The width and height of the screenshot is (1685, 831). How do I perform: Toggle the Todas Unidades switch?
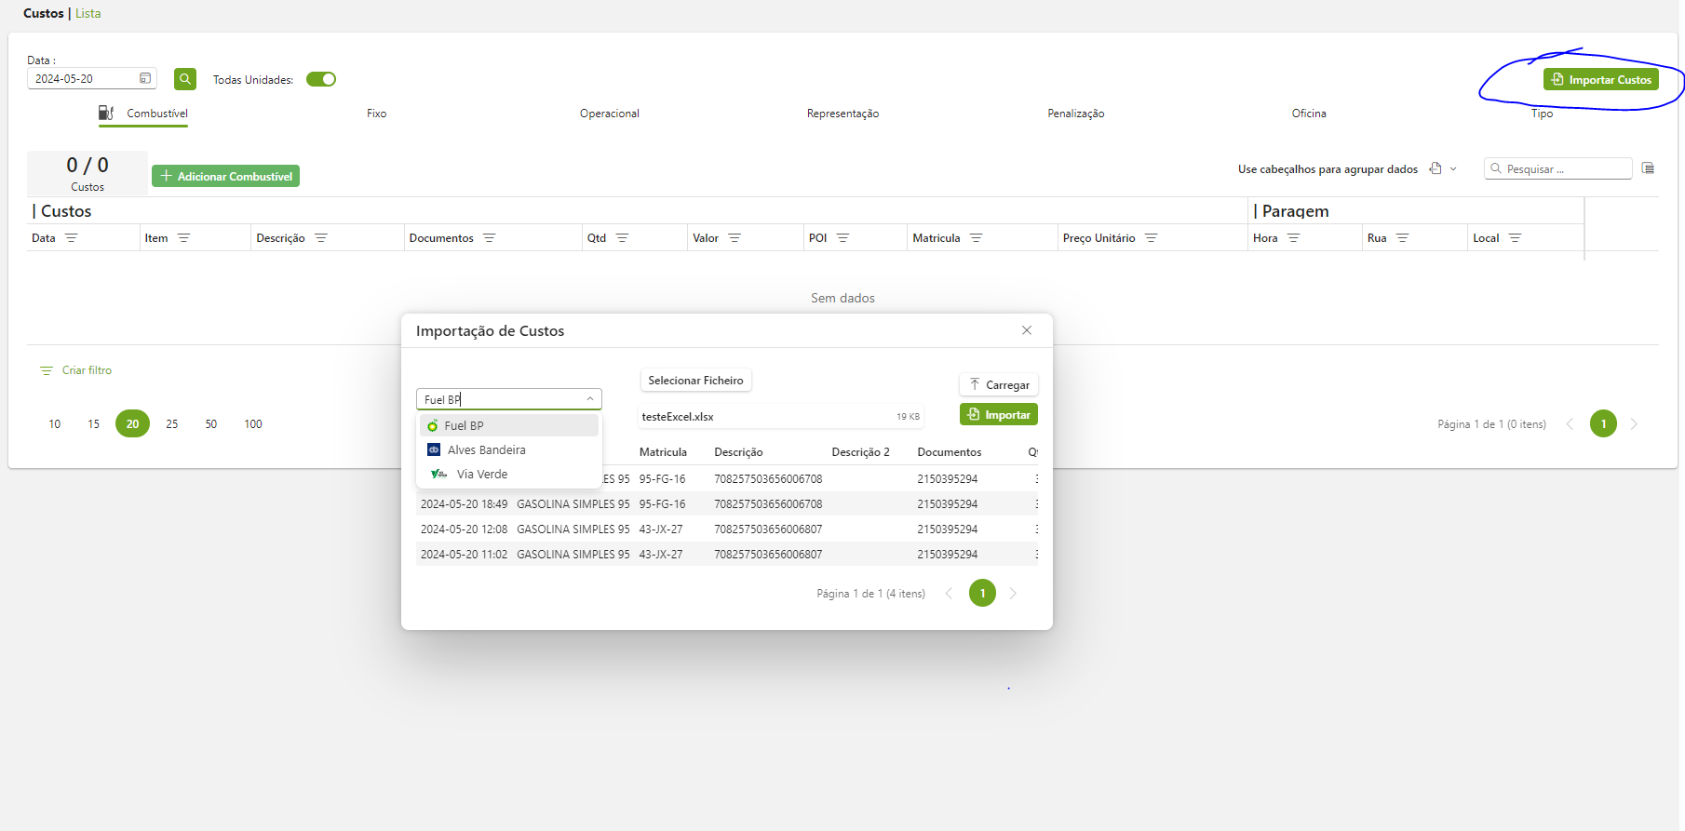pyautogui.click(x=321, y=79)
